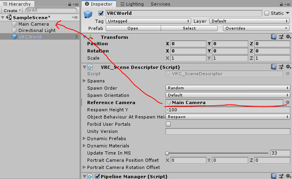Click the Respawn Height Y field

tap(228, 110)
